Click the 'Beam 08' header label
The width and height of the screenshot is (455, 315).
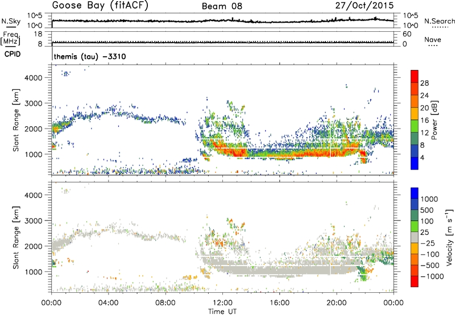pos(222,6)
